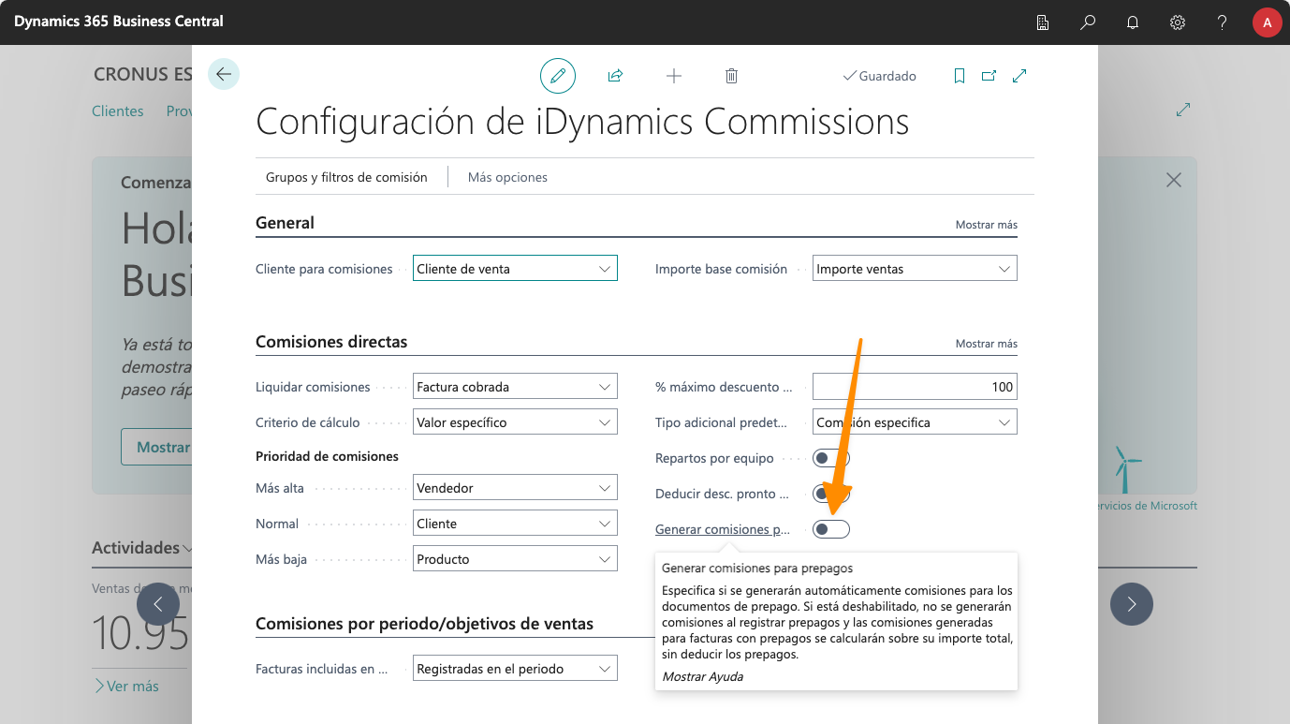The height and width of the screenshot is (724, 1290).
Task: Show more fields in Comisiones directas
Action: (x=986, y=344)
